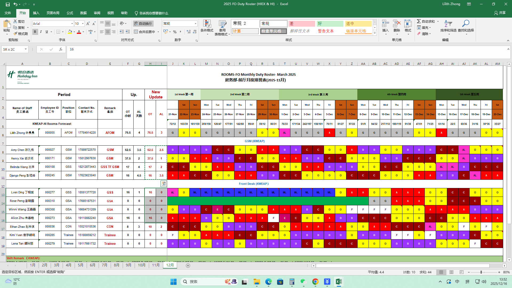The width and height of the screenshot is (512, 288).
Task: Click the Paste Options smart tag
Action: point(163,184)
